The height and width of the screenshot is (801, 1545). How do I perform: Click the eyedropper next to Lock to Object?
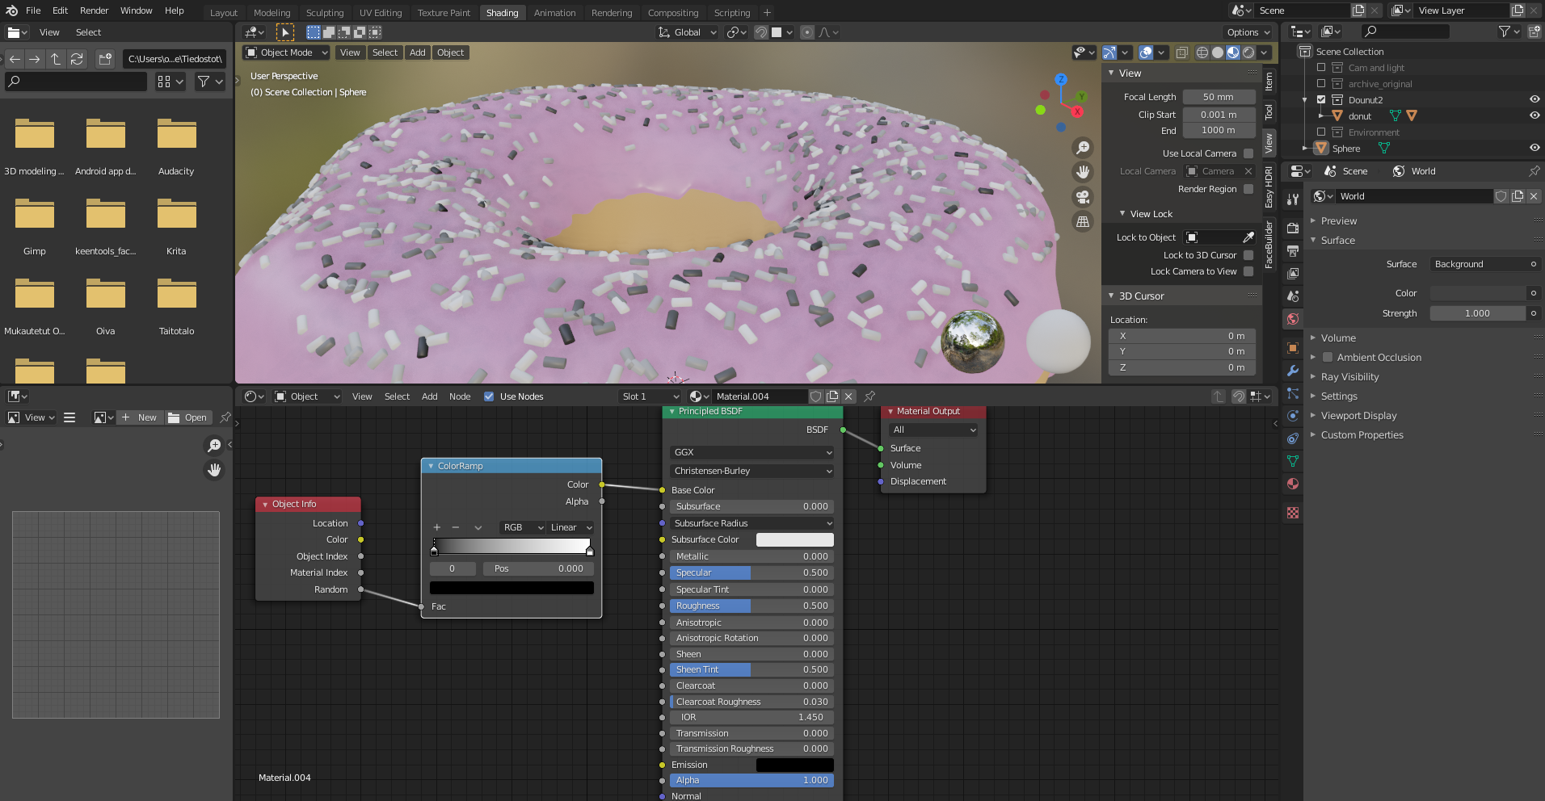point(1248,237)
